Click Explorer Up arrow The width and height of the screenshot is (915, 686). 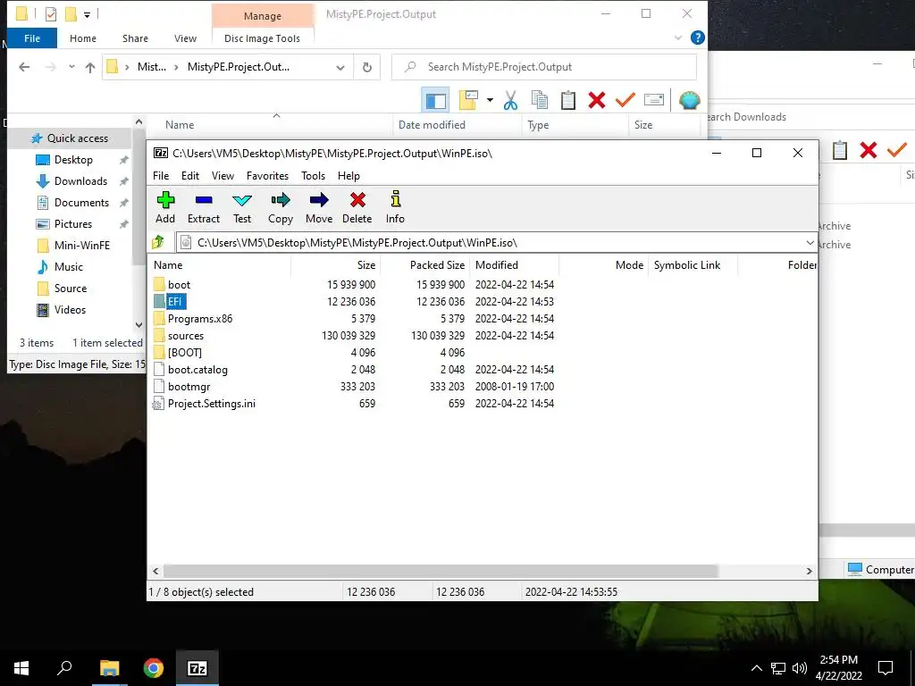click(x=90, y=67)
